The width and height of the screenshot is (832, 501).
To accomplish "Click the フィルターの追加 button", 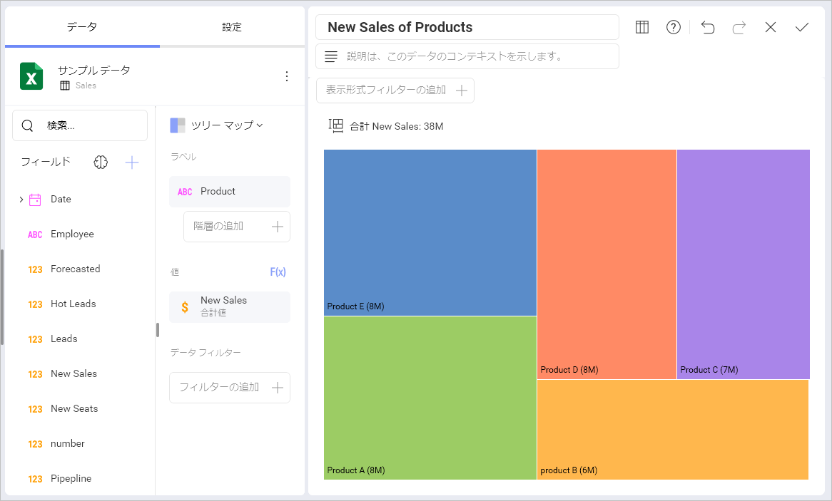I will [229, 388].
